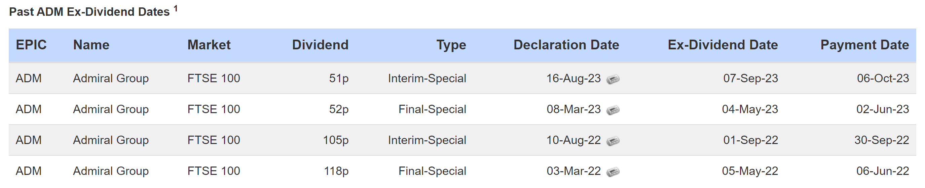Viewport: 925px width, 188px height.
Task: Click the 06-Jun-22 payment date
Action: (883, 171)
